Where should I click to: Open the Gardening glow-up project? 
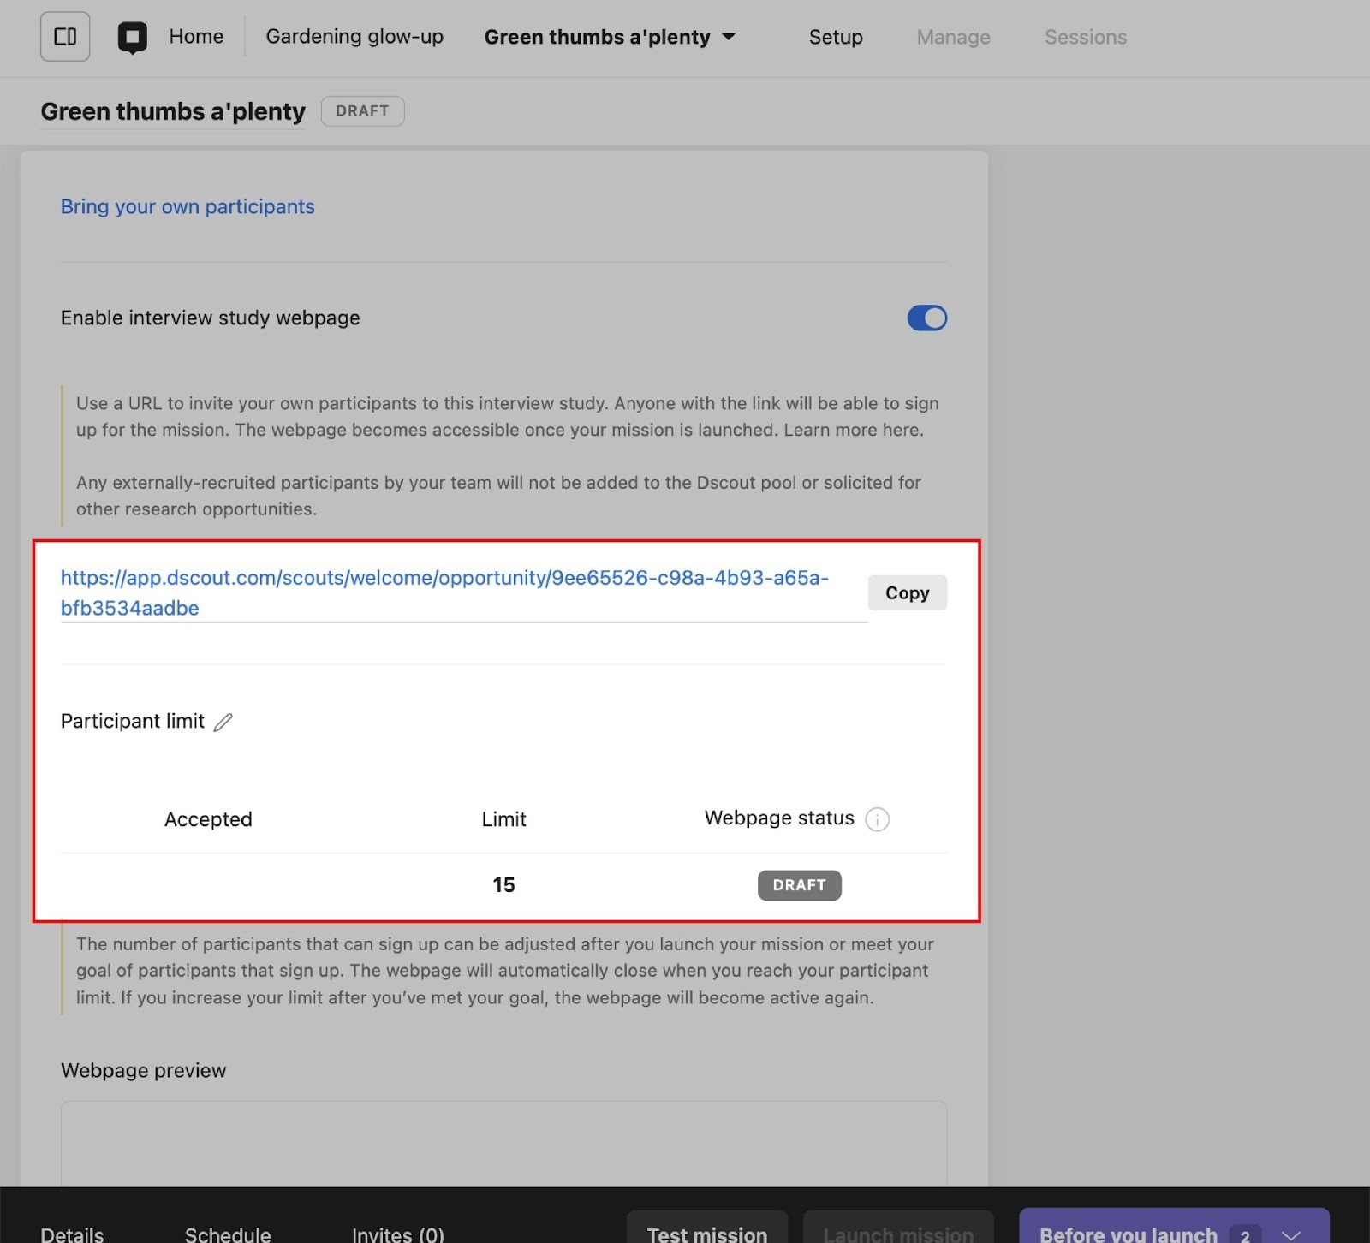354,37
